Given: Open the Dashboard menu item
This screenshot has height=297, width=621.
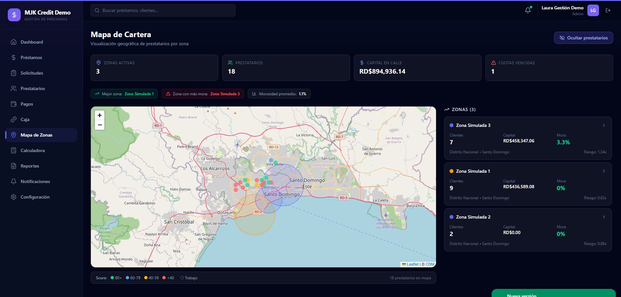Looking at the screenshot, I should 41,42.
